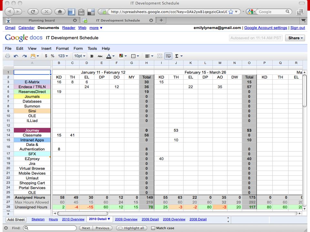Switch to the 2009 Detail sheet
The image size is (310, 232).
tap(150, 219)
